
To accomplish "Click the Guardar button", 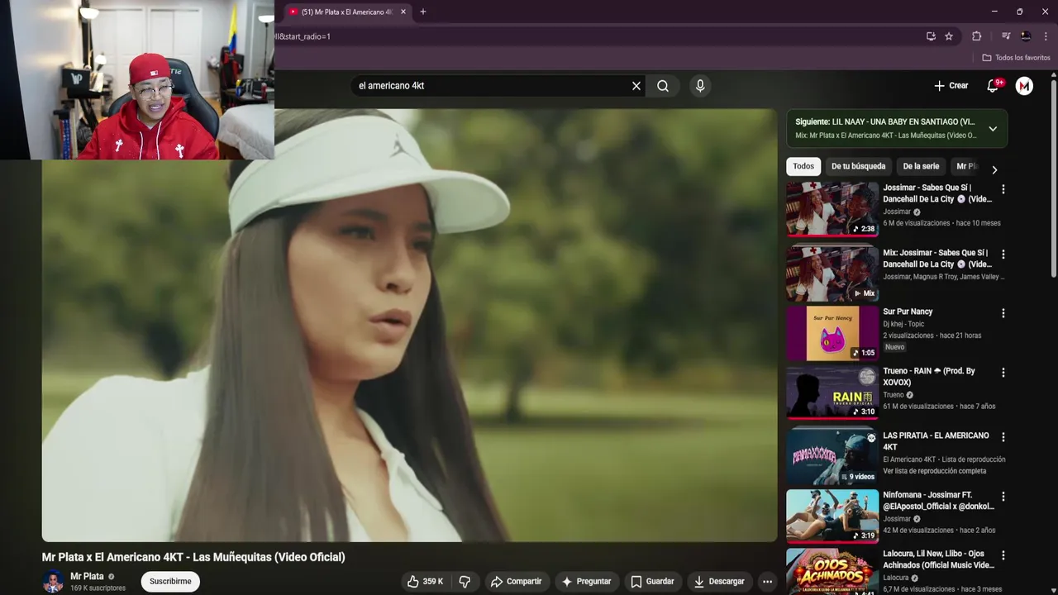I will 652,582.
